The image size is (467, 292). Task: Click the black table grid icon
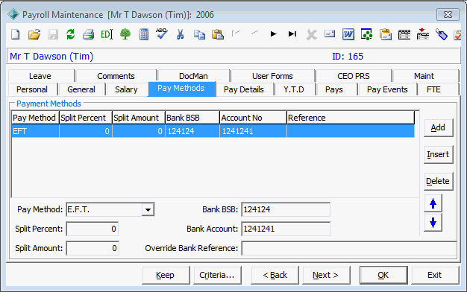point(404,34)
